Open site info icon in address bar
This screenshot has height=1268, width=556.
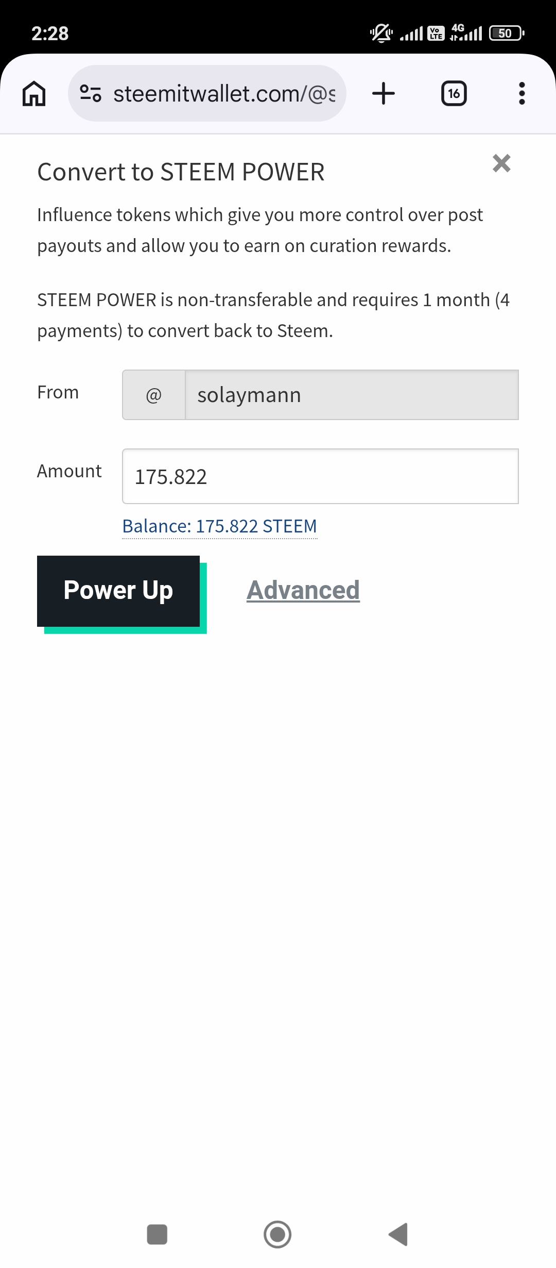tap(91, 94)
